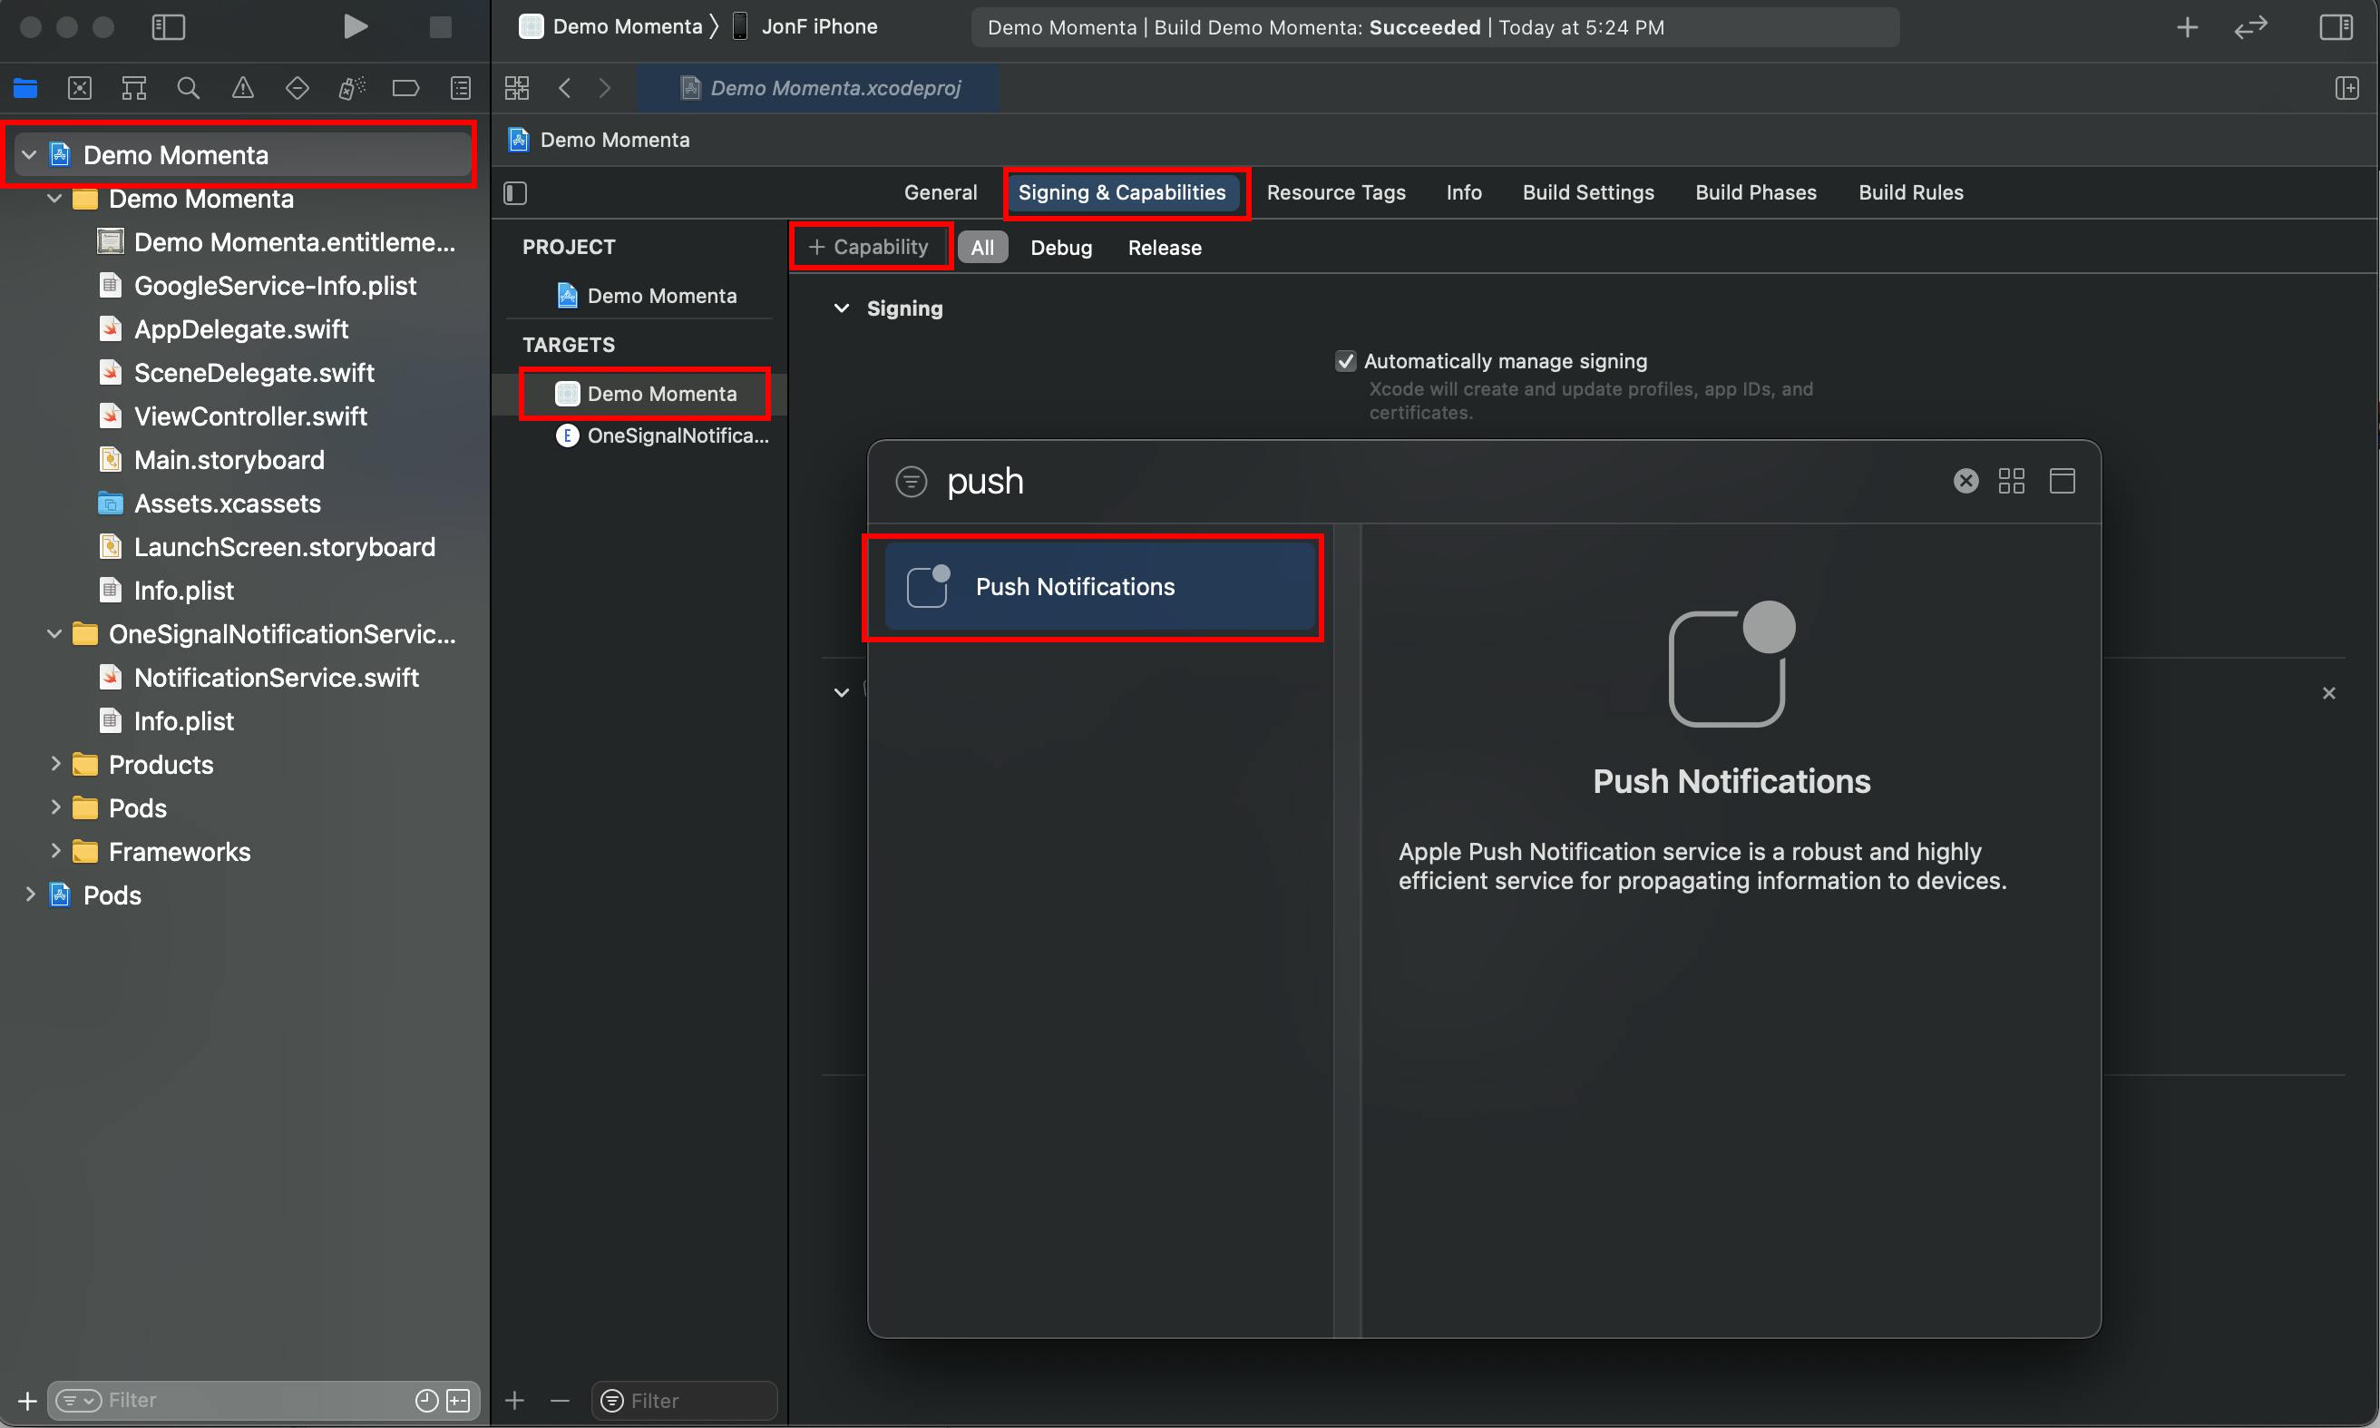Hide the left navigator sidebar

(x=169, y=27)
